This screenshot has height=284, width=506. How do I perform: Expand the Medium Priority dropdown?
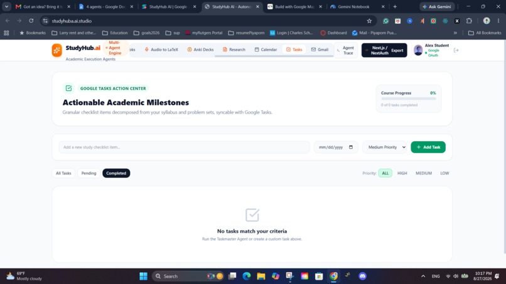pyautogui.click(x=384, y=147)
